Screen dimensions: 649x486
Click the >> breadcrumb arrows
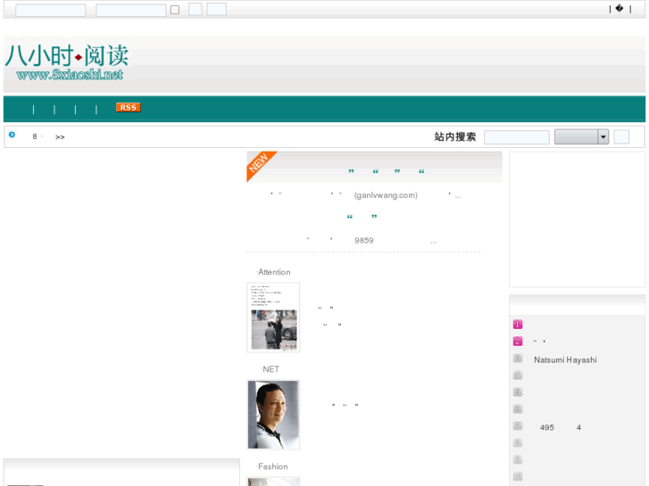click(60, 137)
